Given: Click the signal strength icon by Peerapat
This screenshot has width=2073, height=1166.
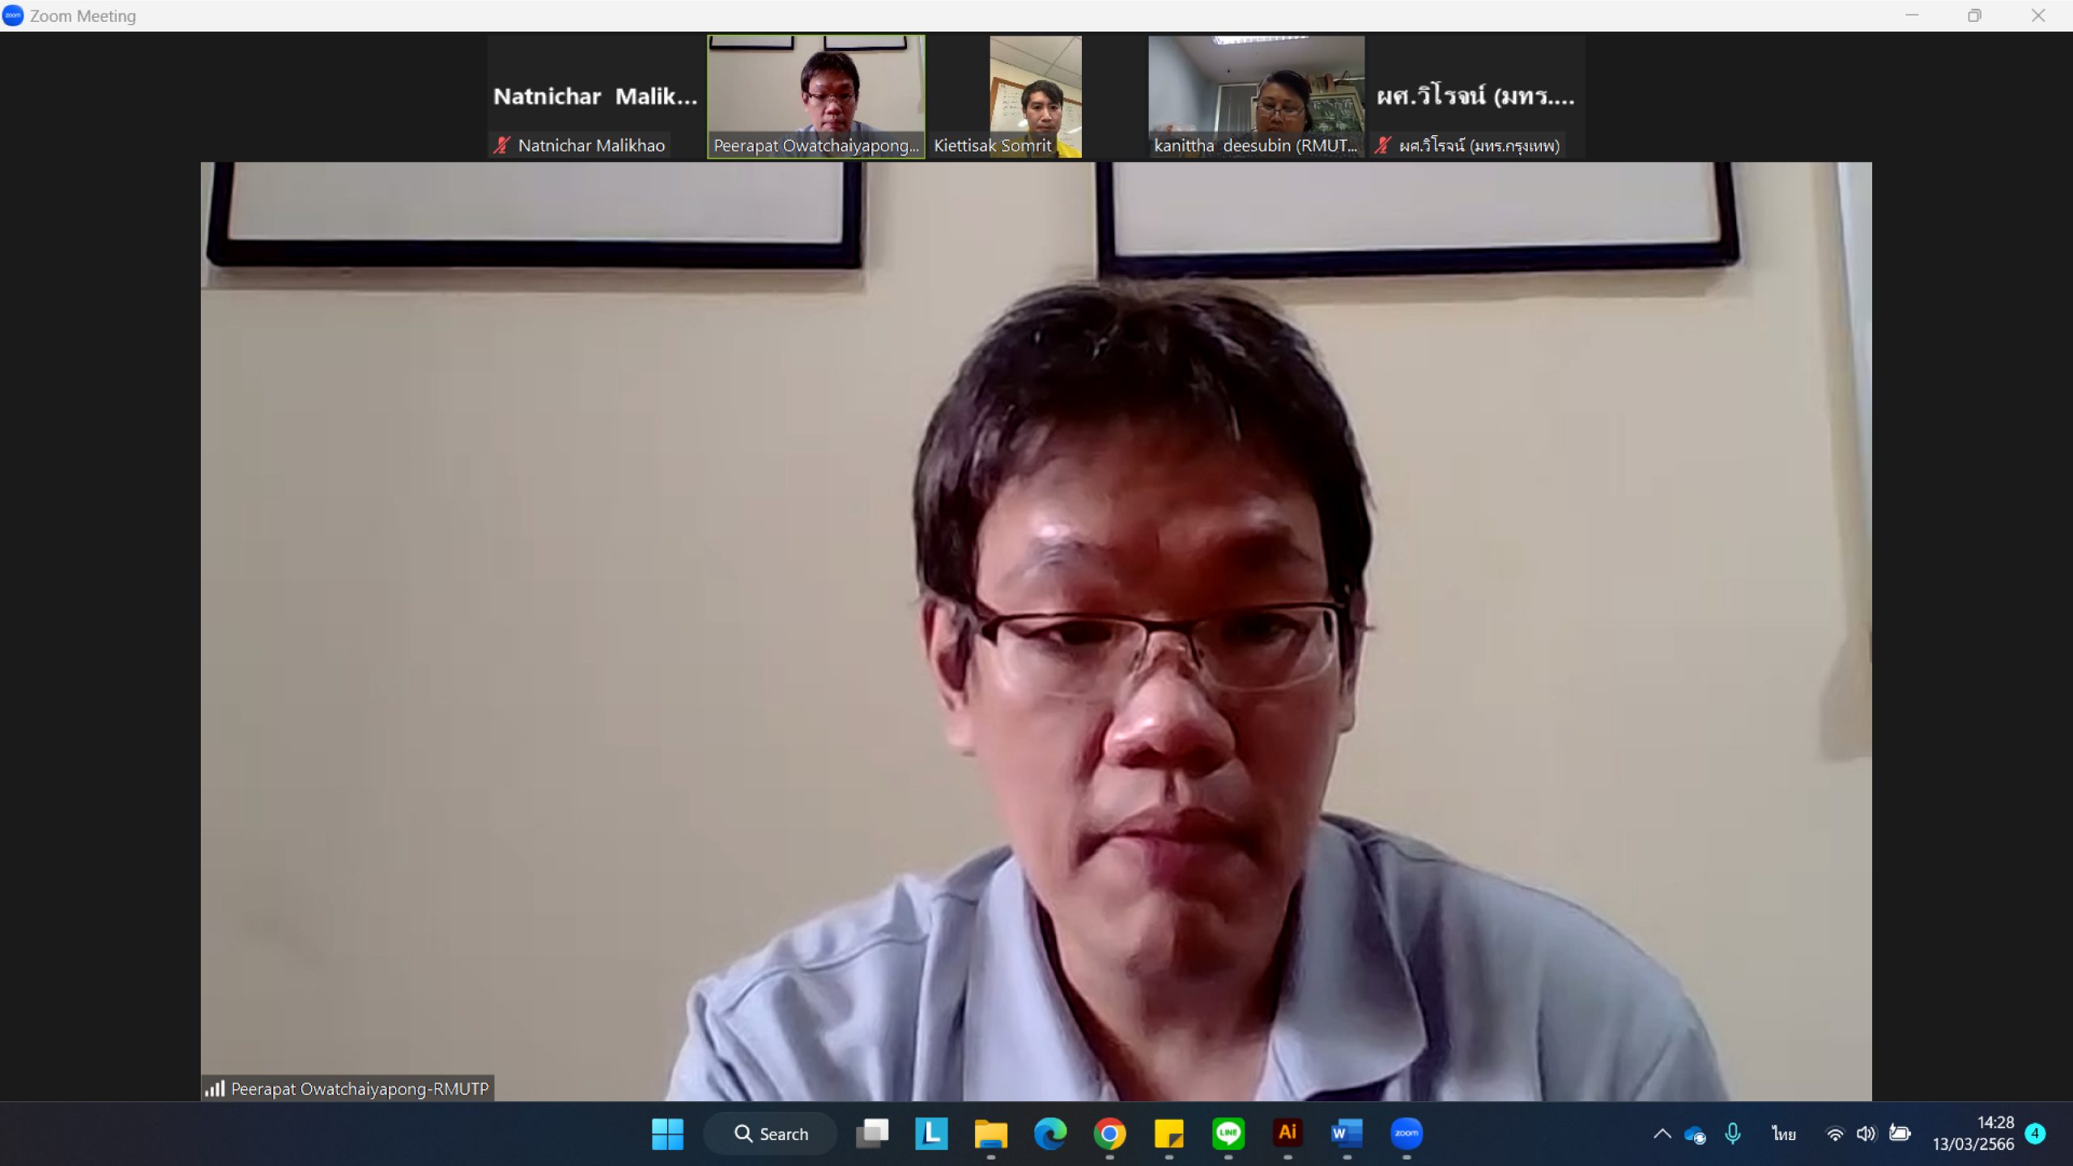Looking at the screenshot, I should point(215,1089).
